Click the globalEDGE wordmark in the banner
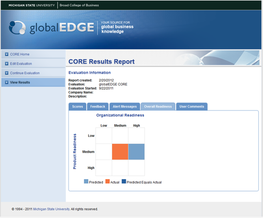Image resolution: width=263 pixels, height=218 pixels. [62, 28]
